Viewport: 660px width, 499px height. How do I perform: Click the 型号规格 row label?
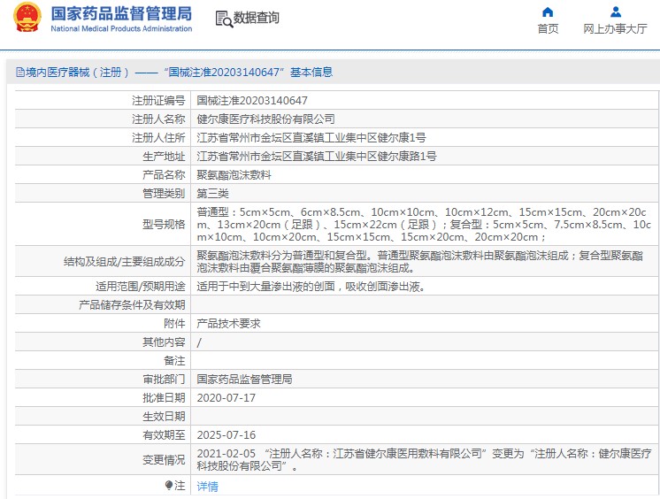164,225
